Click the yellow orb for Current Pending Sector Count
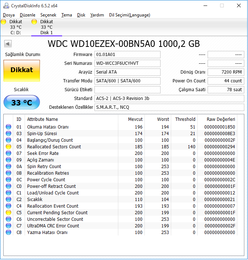The image size is (248, 260). tap(8, 212)
